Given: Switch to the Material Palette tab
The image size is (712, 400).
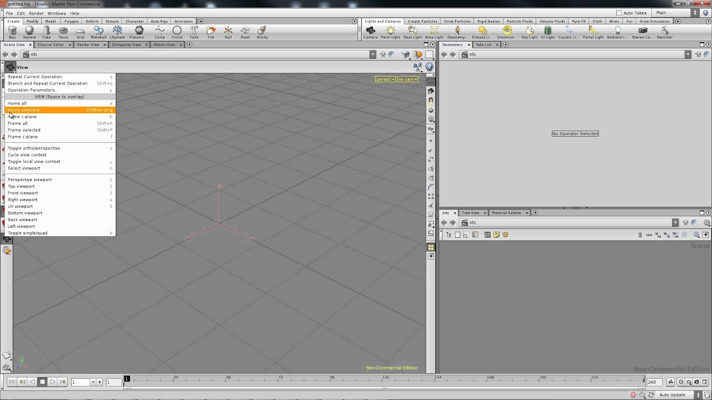Looking at the screenshot, I should click(x=506, y=213).
